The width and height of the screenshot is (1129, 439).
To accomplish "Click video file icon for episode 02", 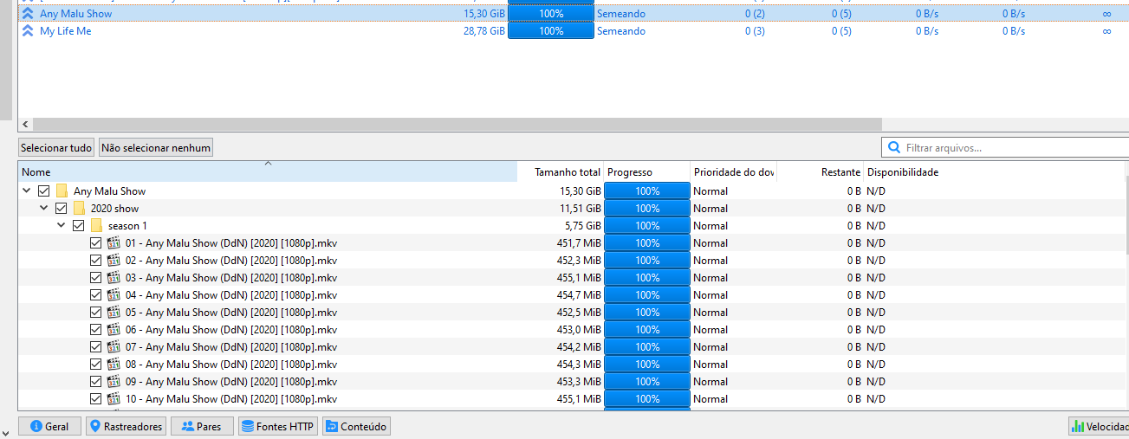I will point(114,261).
